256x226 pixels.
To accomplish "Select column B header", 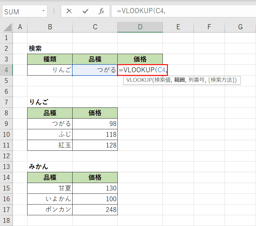I will tap(50, 27).
